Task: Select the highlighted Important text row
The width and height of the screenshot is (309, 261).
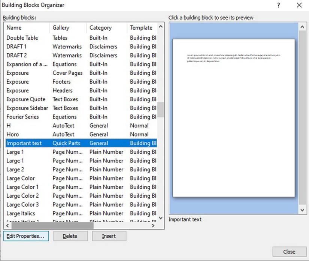Action: (81, 143)
